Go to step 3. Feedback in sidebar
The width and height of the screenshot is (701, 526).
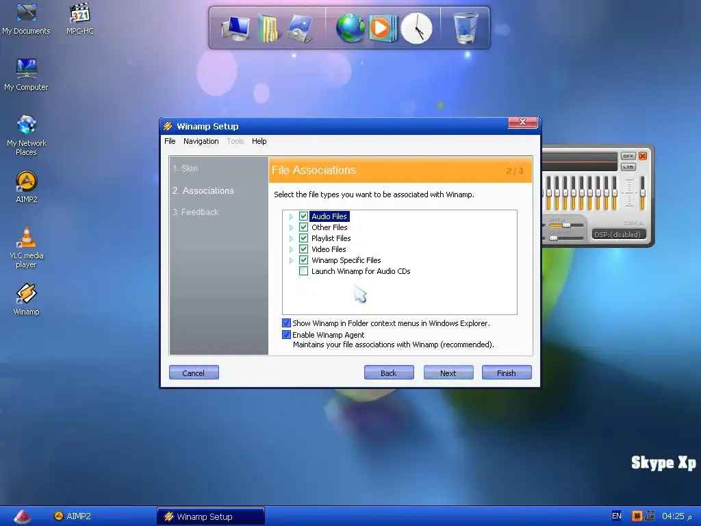[x=195, y=212]
